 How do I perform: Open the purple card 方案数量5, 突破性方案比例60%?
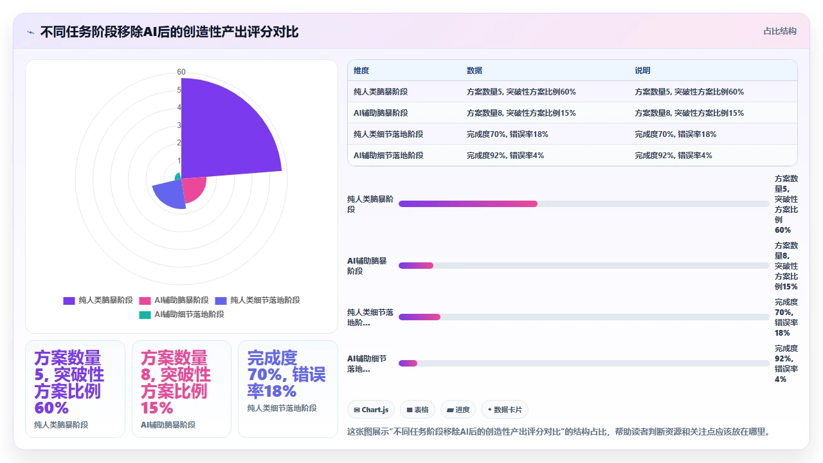coord(75,389)
